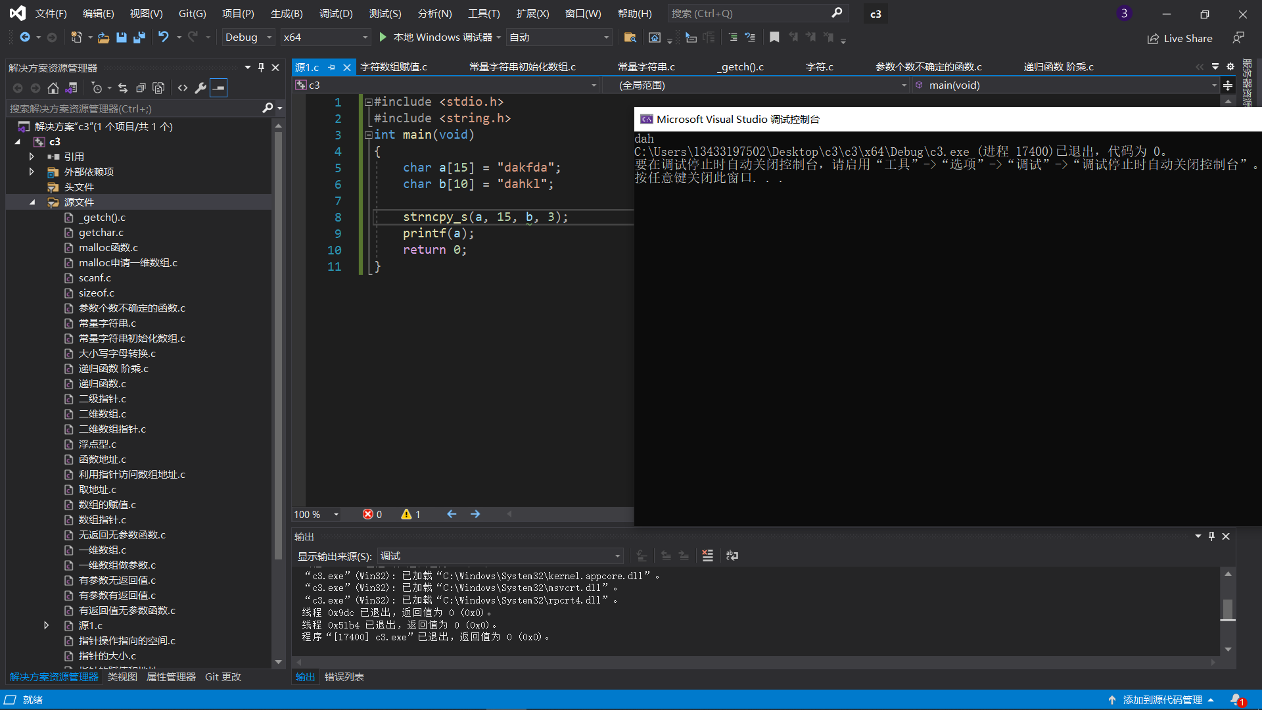Image resolution: width=1262 pixels, height=710 pixels.
Task: Switch to the 类视图 tab
Action: [x=122, y=677]
